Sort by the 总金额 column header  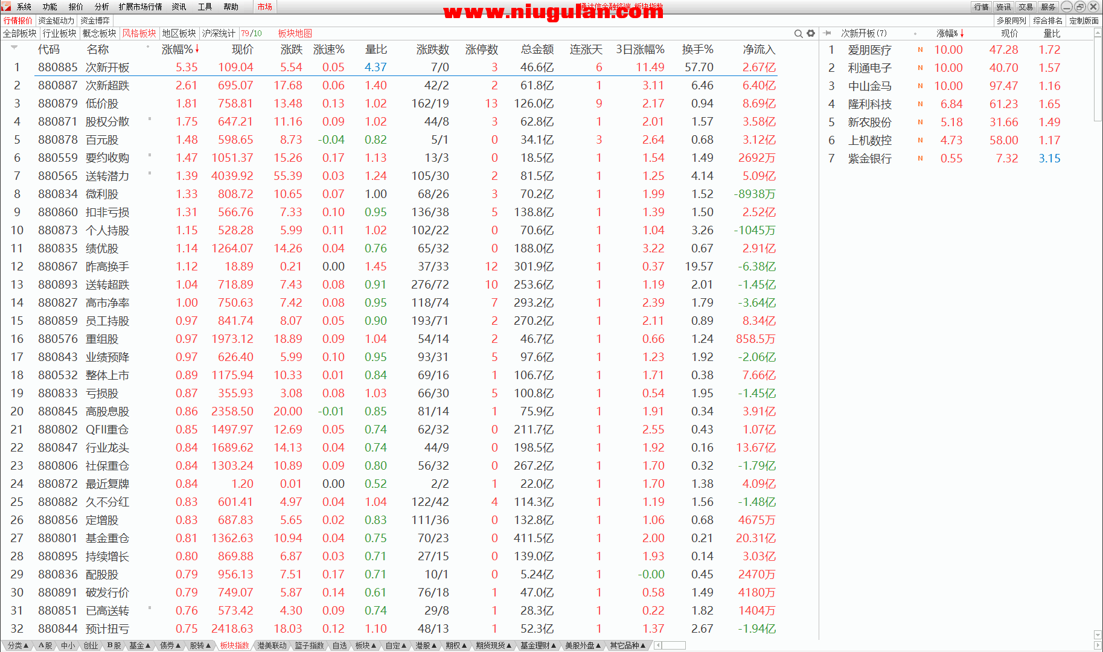[x=537, y=50]
